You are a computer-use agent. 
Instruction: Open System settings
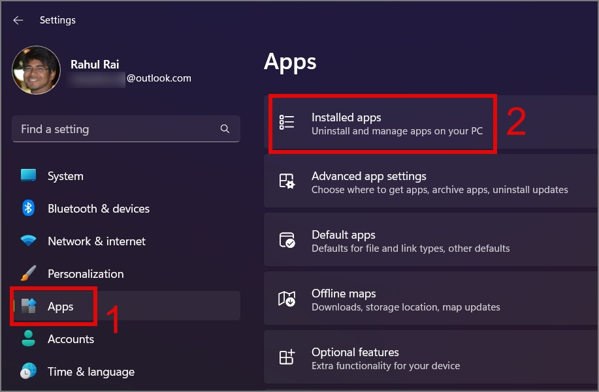click(x=126, y=176)
